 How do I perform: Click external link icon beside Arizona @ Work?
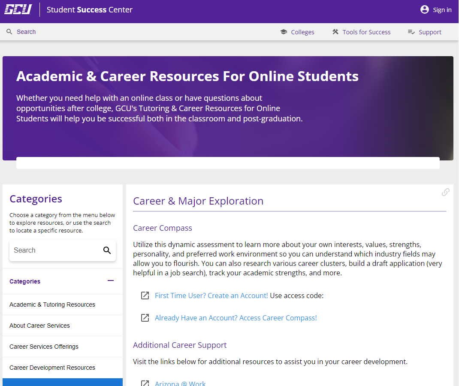(145, 383)
